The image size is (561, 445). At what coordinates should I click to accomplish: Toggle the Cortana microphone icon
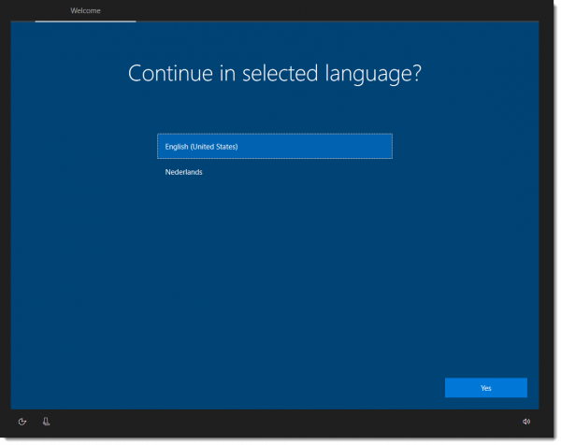coord(46,422)
